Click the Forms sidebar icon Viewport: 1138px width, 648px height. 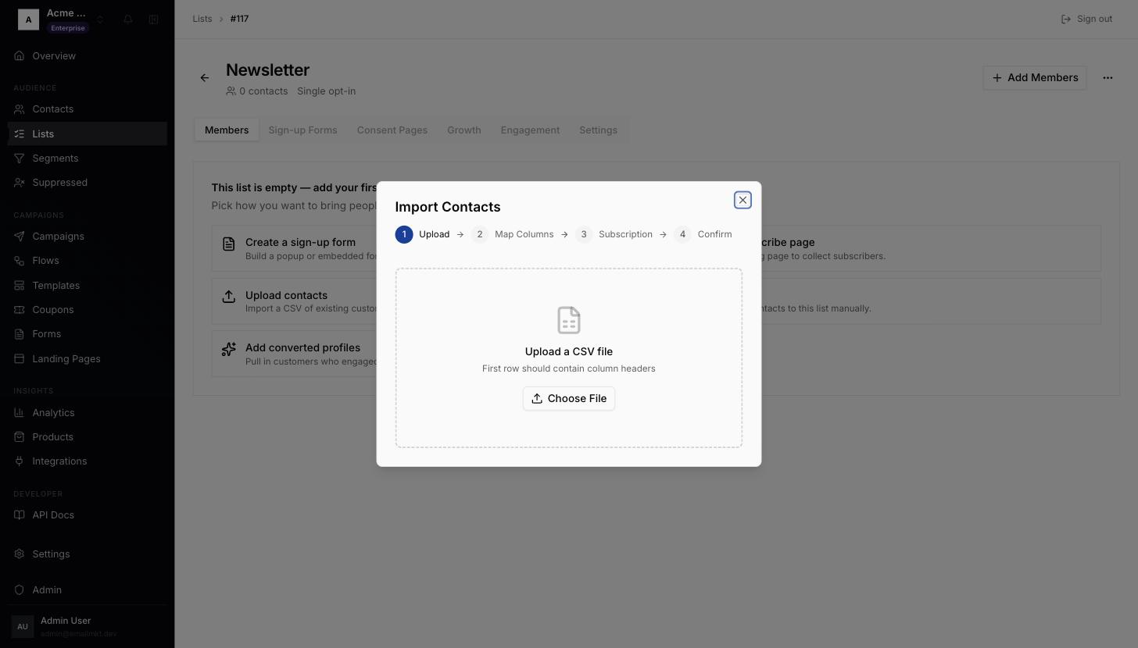coord(20,333)
